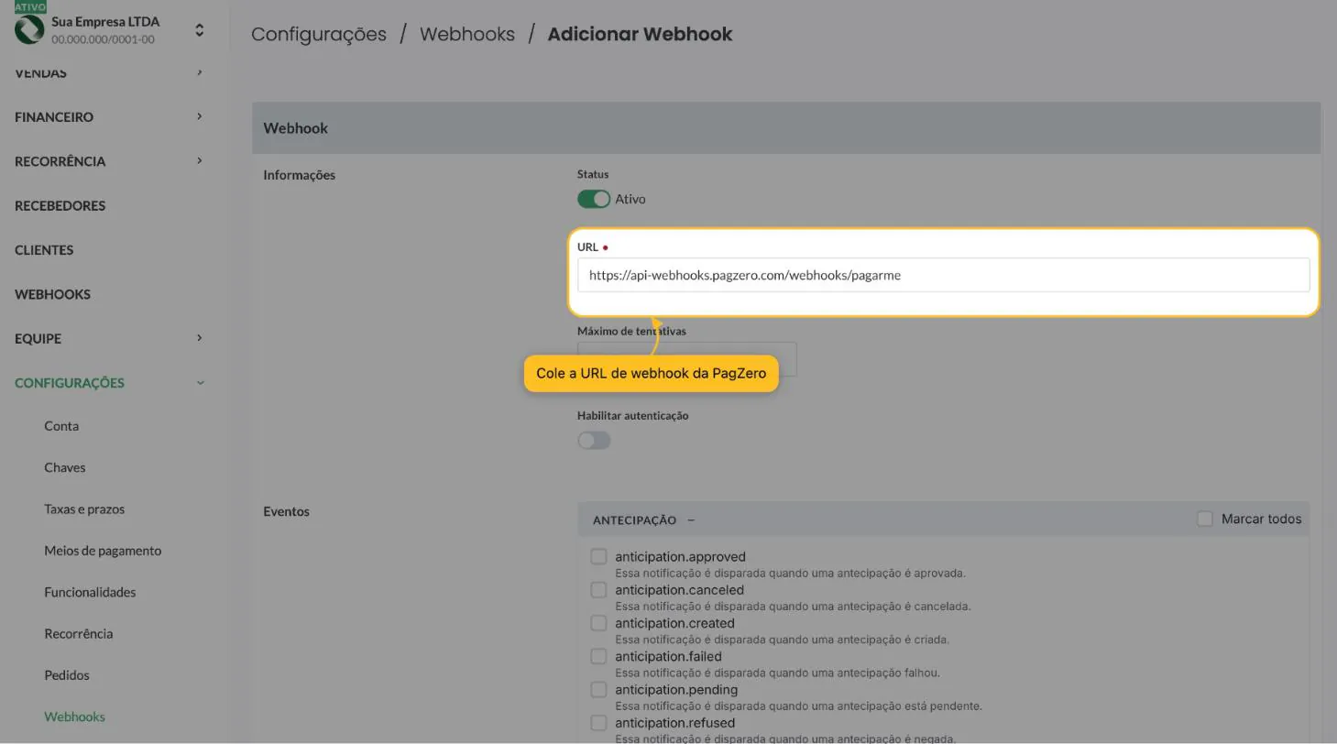
Task: Check Marcar todos for ANTECIPAÇÃO
Action: (1205, 520)
